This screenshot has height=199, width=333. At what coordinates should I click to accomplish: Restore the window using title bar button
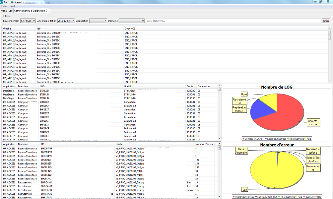[x=320, y=2]
